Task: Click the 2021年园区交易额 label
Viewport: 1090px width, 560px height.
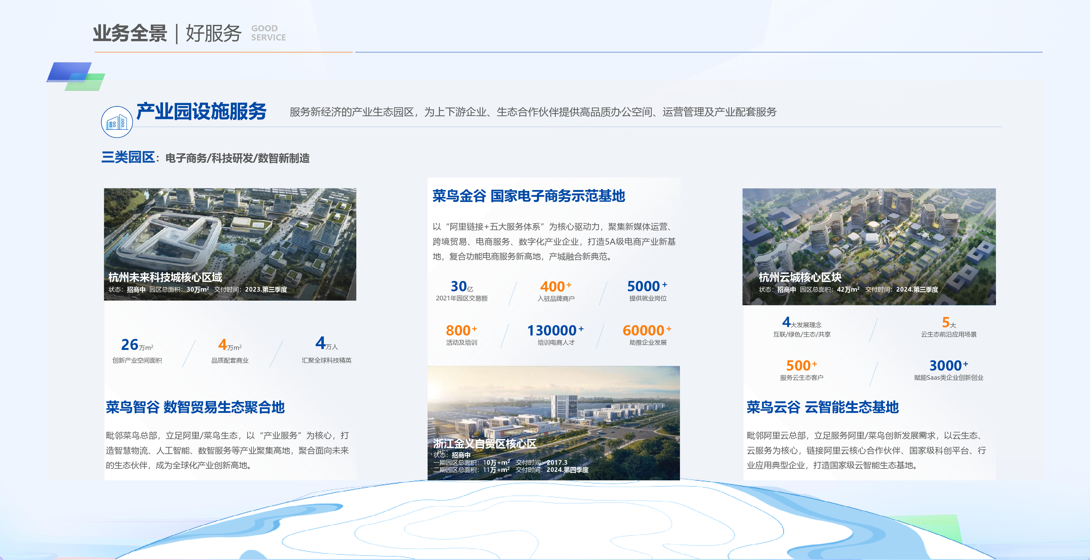Action: [x=462, y=298]
